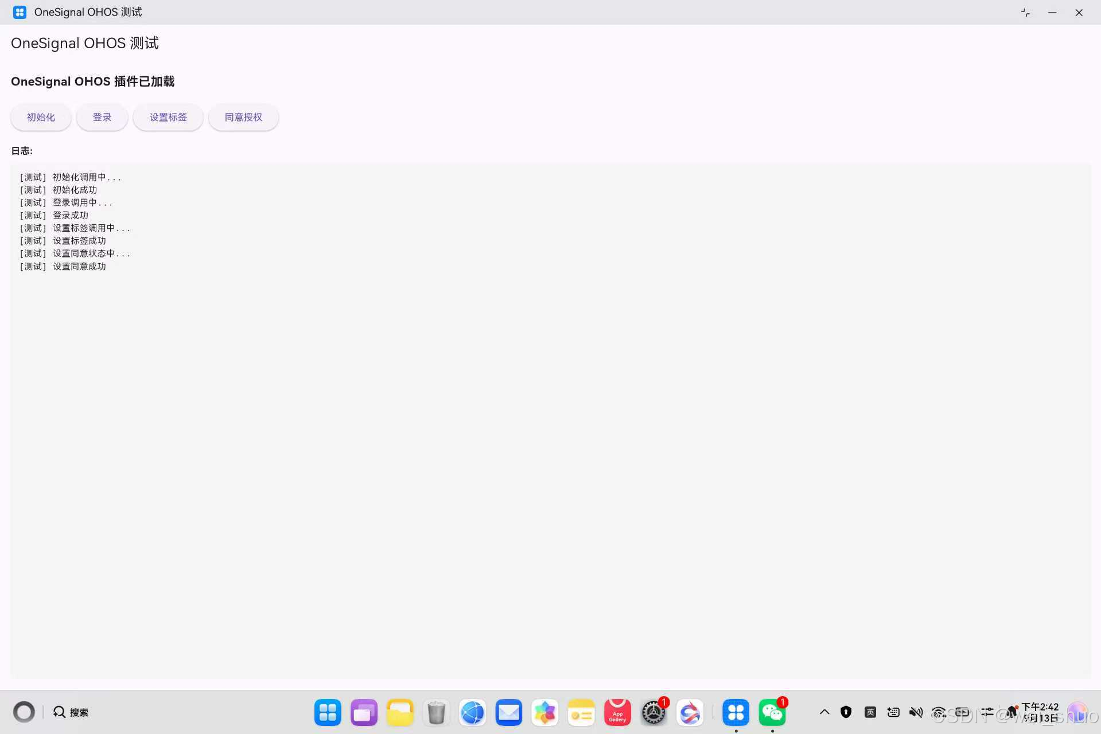Open the purple multi-window app in the dock

point(364,712)
